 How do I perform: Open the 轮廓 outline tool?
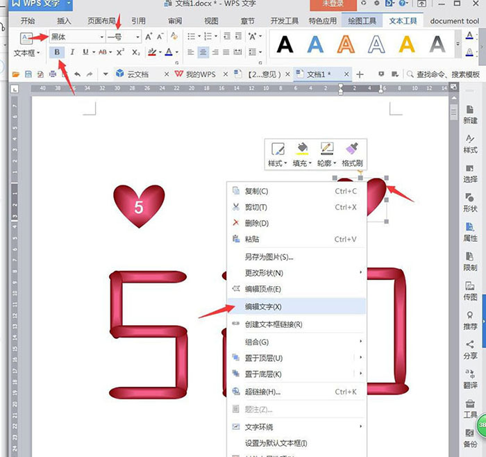pos(327,154)
